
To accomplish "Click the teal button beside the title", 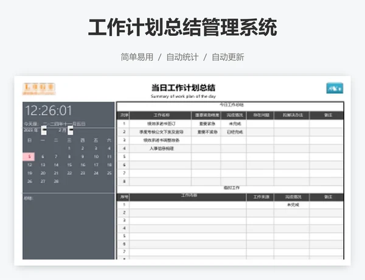I will tap(335, 88).
